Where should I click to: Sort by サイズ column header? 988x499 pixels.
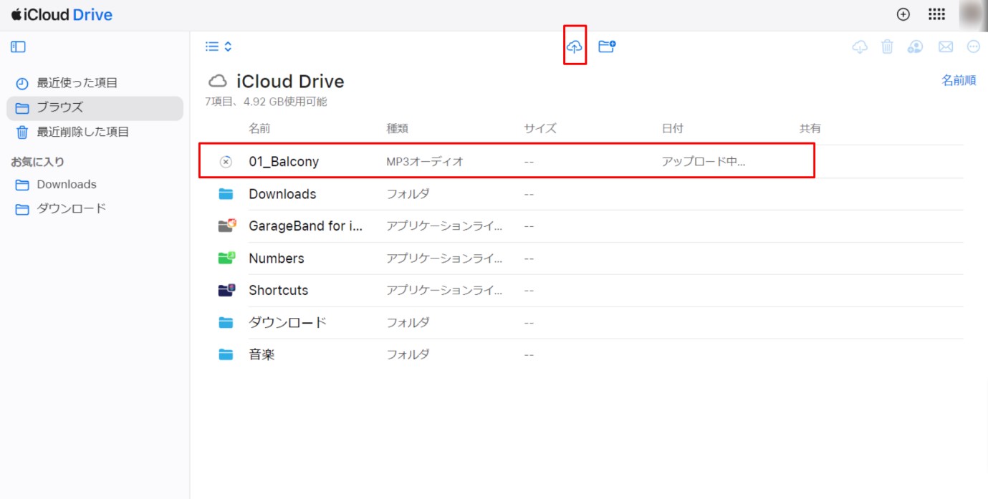click(x=540, y=129)
